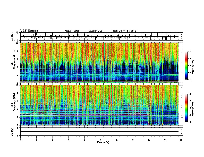Click the "0" tick on the time axis
Image resolution: width=204 pixels, height=157 pixels.
click(20, 140)
